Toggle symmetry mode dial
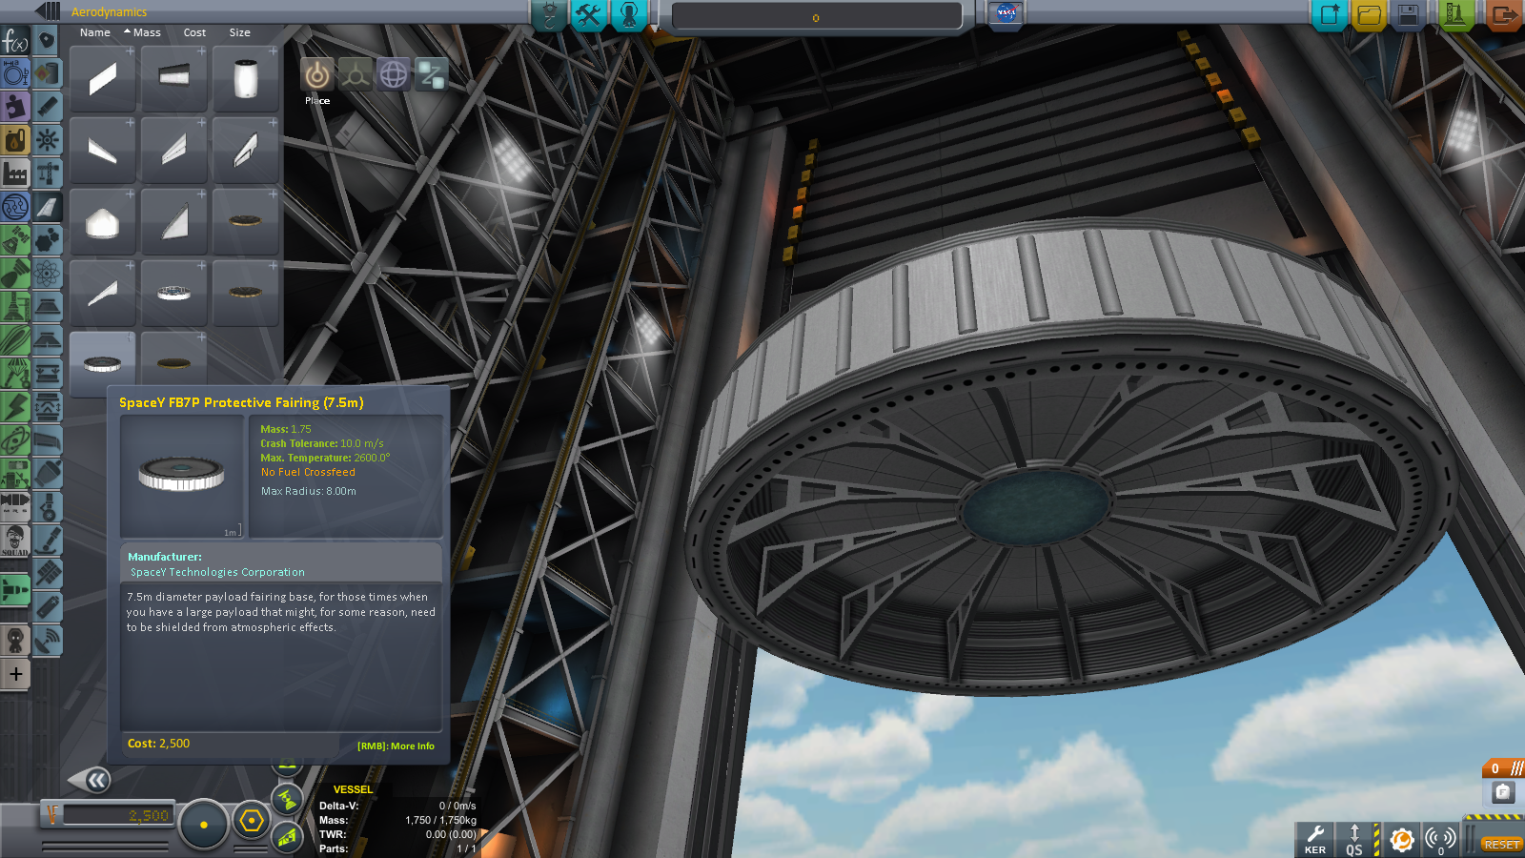 (x=203, y=825)
